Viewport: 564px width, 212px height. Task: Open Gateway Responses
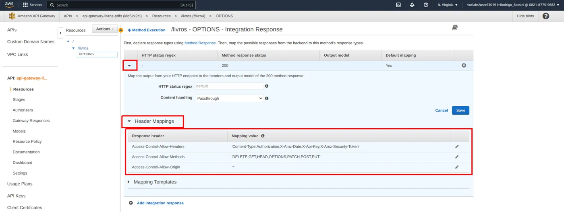click(31, 121)
